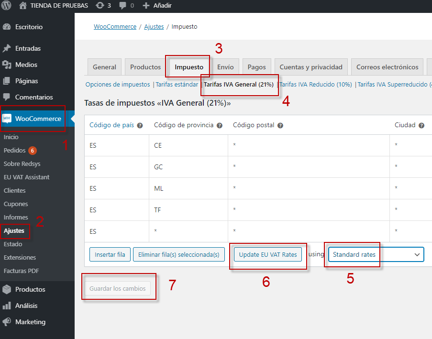Click the Update EU VAT Rates button
Screen dimensions: 432x339
coord(268,254)
